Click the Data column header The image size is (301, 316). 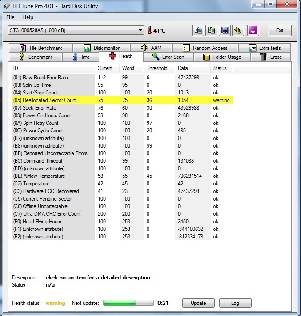[x=193, y=68]
